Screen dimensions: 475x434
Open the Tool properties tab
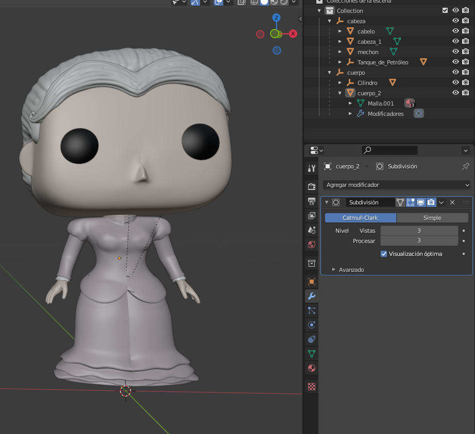[x=311, y=168]
